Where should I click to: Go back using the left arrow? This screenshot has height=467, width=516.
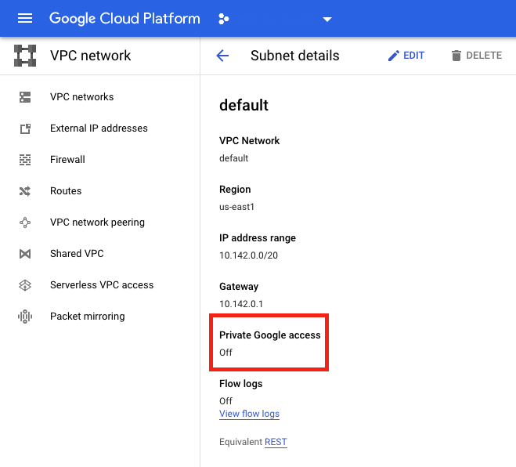pyautogui.click(x=222, y=56)
